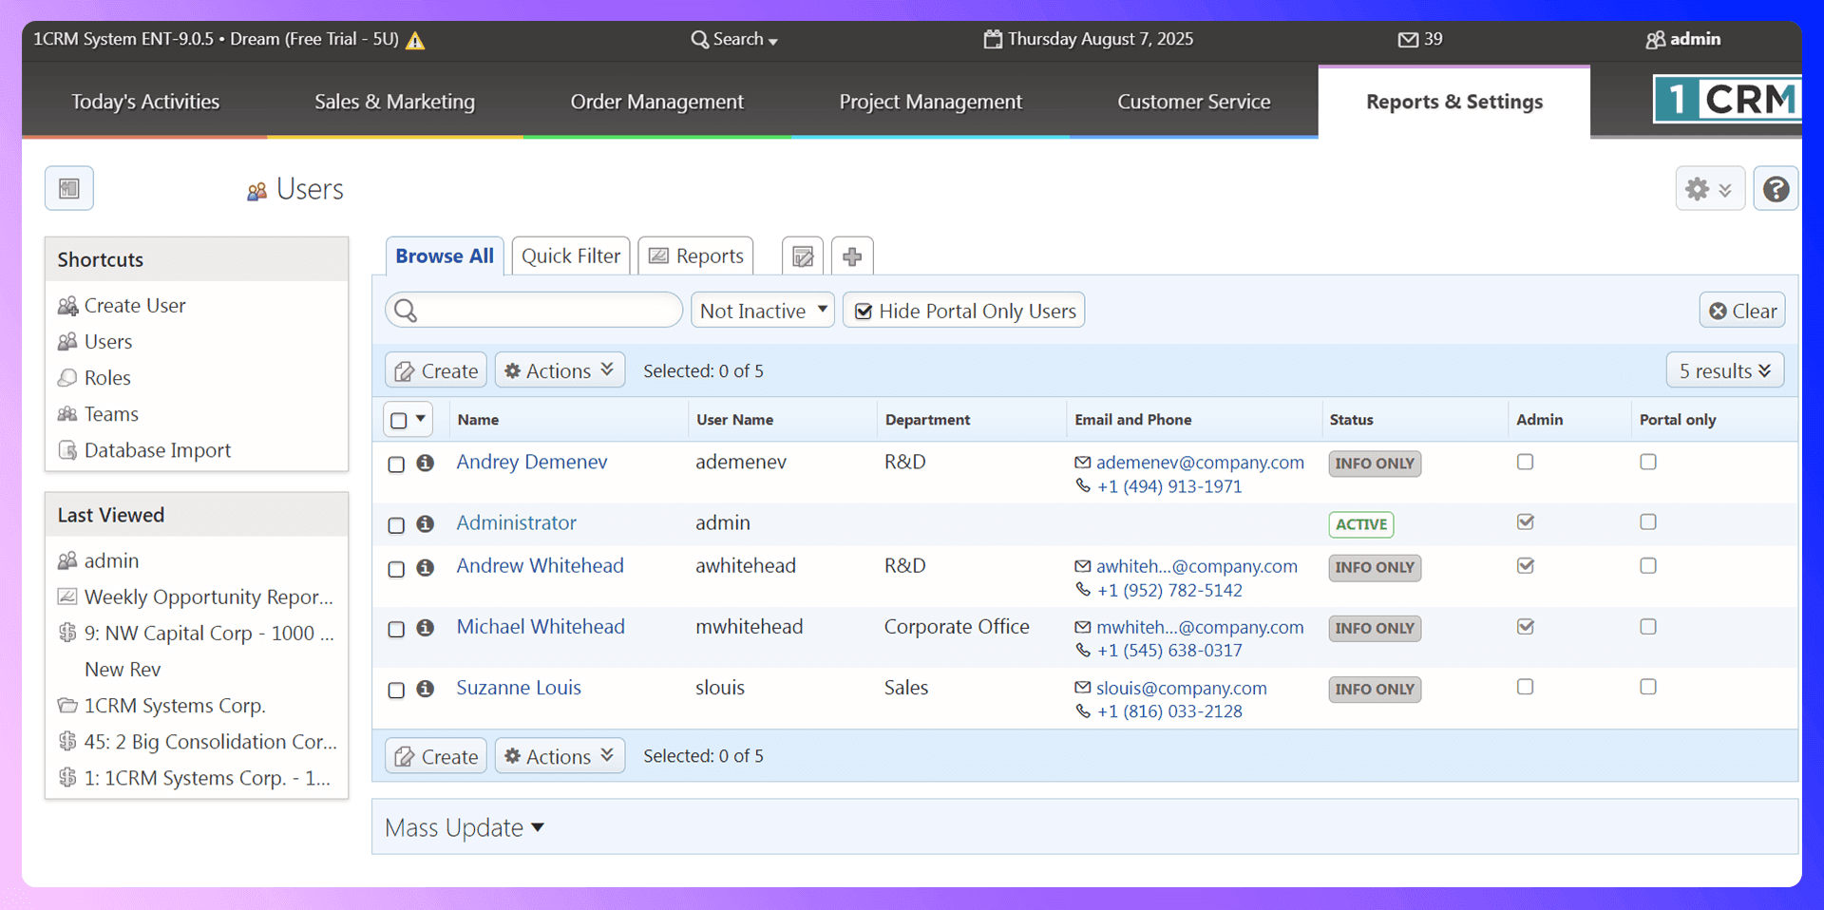Viewport: 1824px width, 910px height.
Task: Expand the 5 results dropdown
Action: click(1725, 370)
